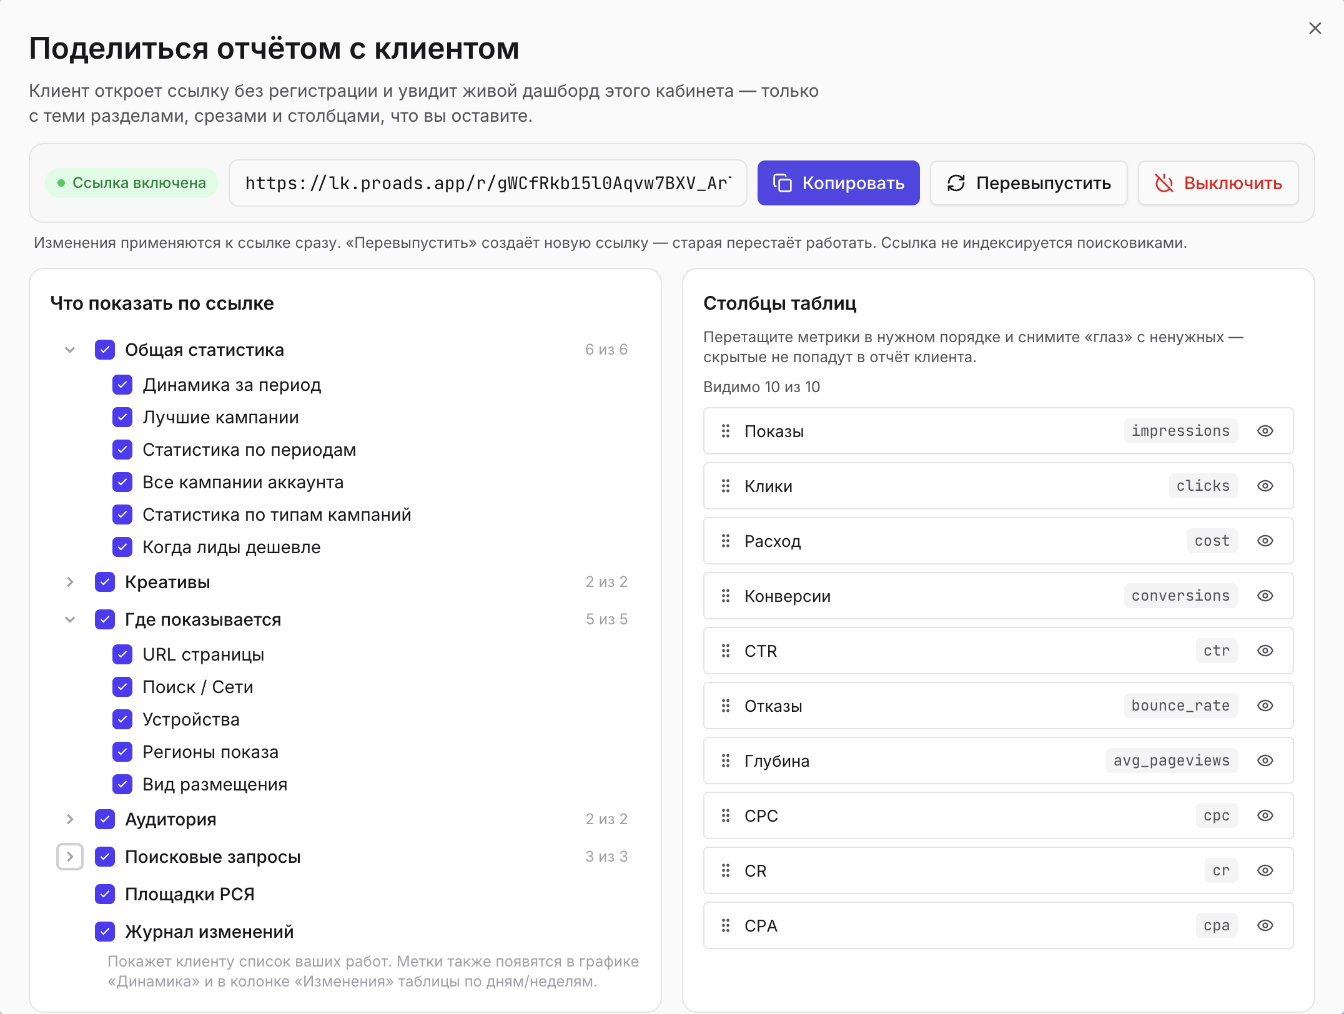Uncheck Регионы показа checkbox

(x=122, y=752)
